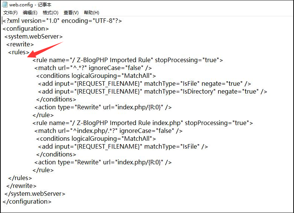The height and width of the screenshot is (213, 294).
Task: Click the matchType="IsDirectory" condition line
Action: tap(152, 91)
